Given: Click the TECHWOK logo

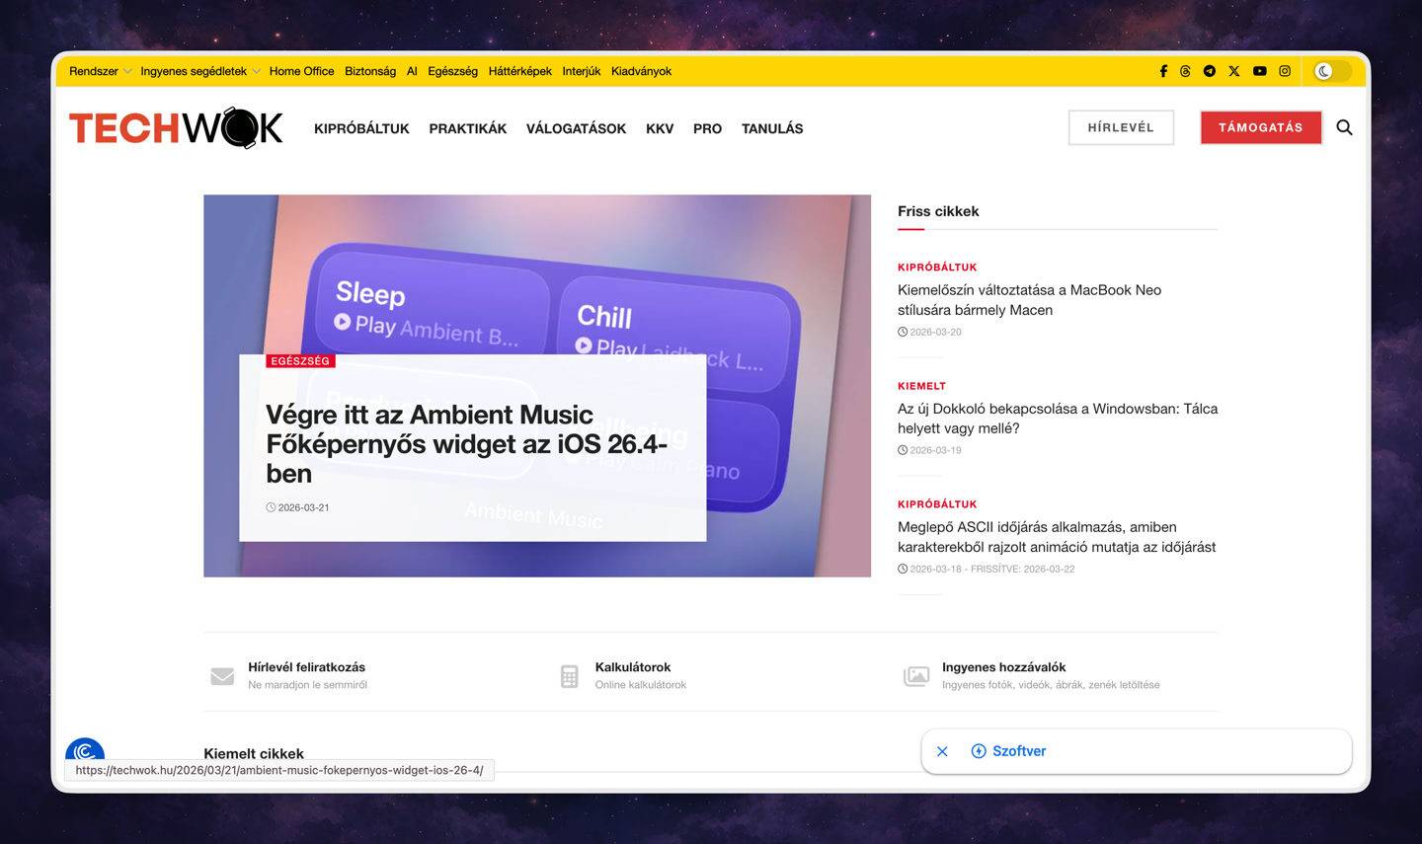Looking at the screenshot, I should pyautogui.click(x=176, y=128).
